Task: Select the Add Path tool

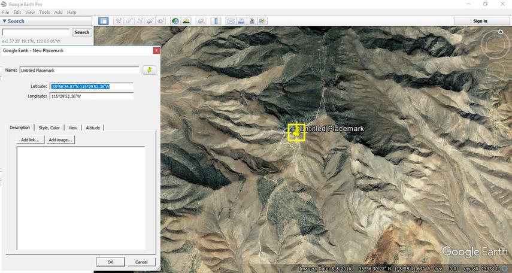Action: 140,21
